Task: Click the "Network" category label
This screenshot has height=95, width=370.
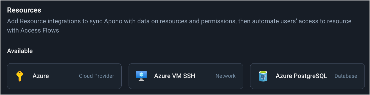Action: [226, 76]
